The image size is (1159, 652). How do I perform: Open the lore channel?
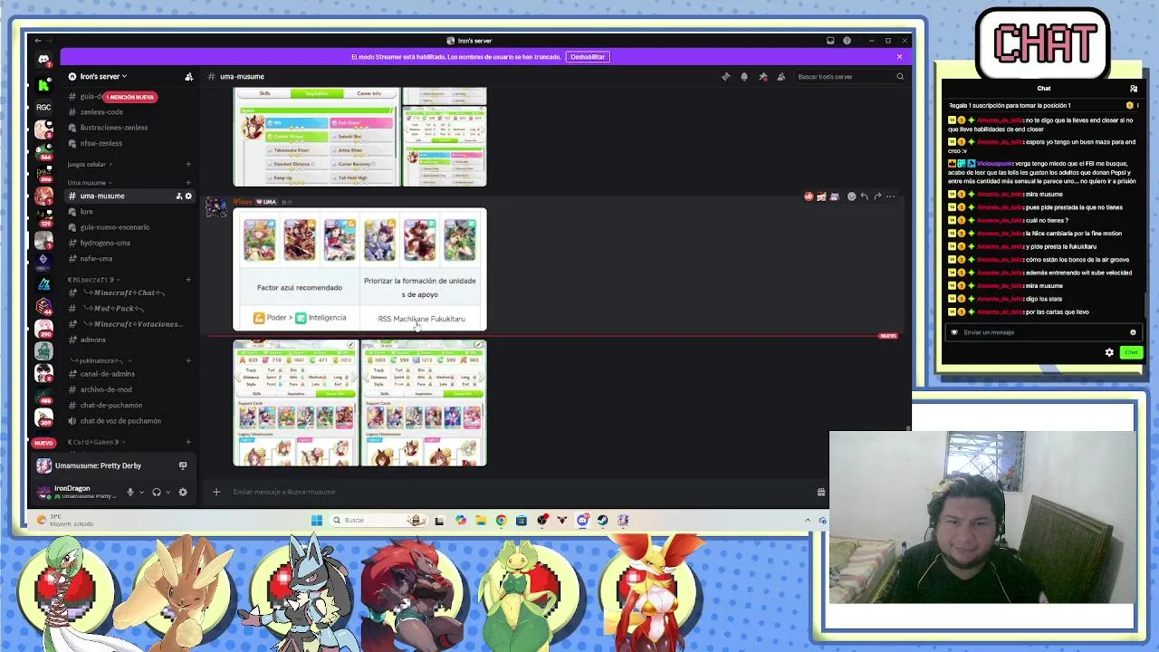point(87,212)
